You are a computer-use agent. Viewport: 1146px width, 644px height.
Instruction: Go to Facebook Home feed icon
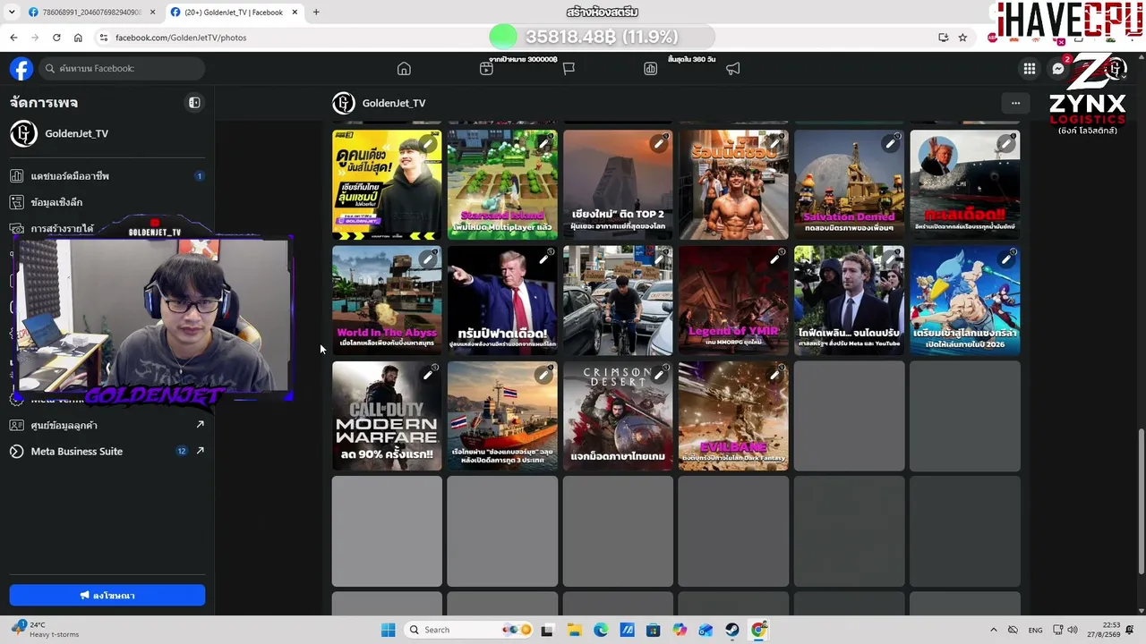pos(404,69)
